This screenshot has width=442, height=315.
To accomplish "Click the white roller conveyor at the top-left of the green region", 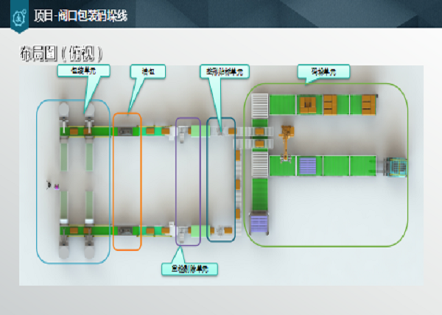I will pyautogui.click(x=259, y=105).
